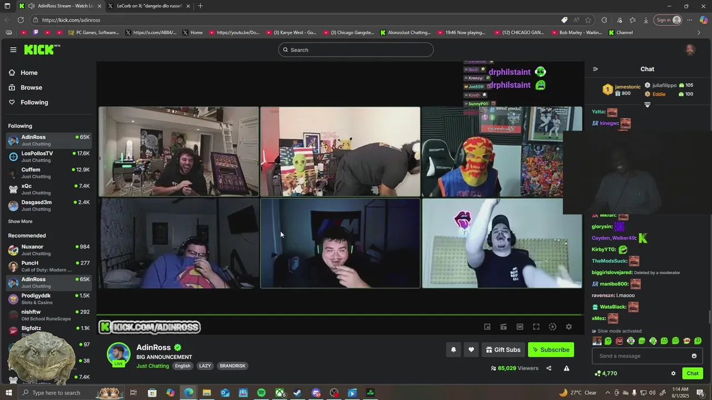Open the Channel bookmark with Kick icon

[620, 32]
